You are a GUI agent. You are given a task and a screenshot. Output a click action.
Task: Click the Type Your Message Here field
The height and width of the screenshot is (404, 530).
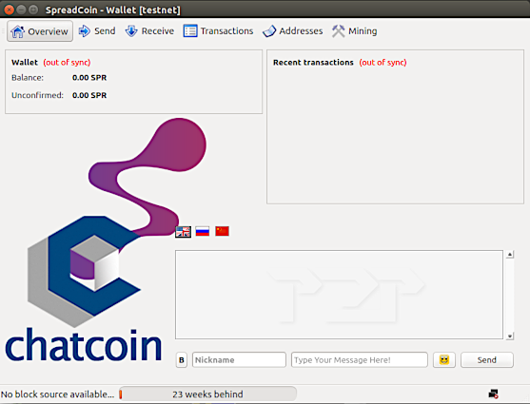click(360, 359)
